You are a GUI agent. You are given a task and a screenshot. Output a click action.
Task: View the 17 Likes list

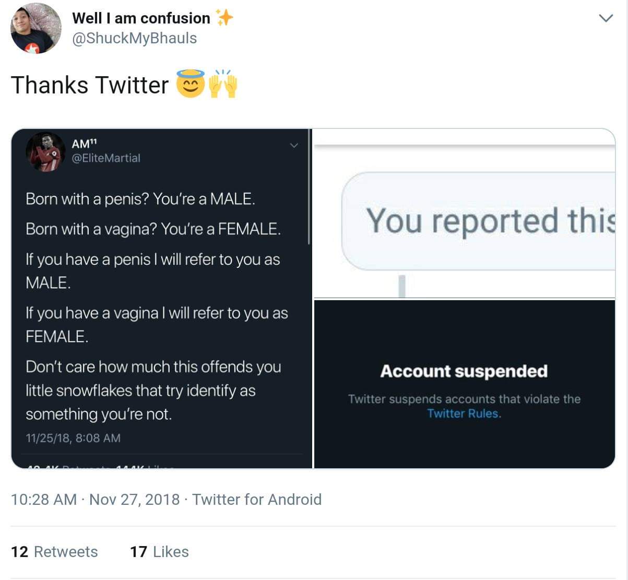click(x=159, y=552)
